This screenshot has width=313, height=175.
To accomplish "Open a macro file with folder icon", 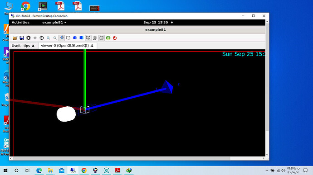I will [15, 38].
